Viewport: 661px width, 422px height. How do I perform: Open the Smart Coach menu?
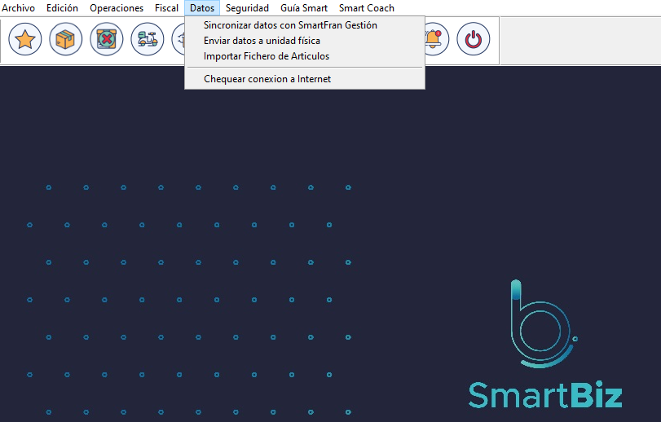[x=366, y=8]
